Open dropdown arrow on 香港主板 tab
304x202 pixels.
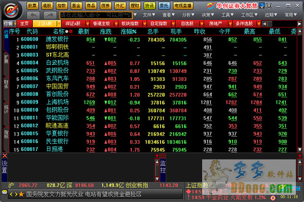point(116,24)
